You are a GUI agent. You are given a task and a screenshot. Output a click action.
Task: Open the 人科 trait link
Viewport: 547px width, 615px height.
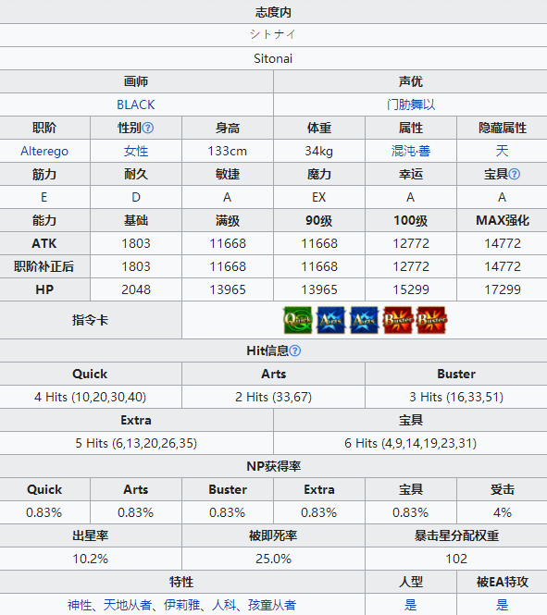224,605
